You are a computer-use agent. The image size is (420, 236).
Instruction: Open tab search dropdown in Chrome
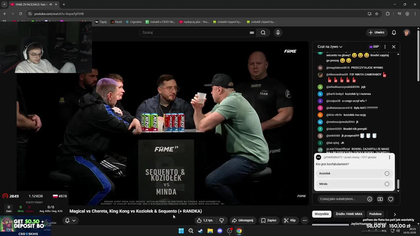pyautogui.click(x=4, y=4)
